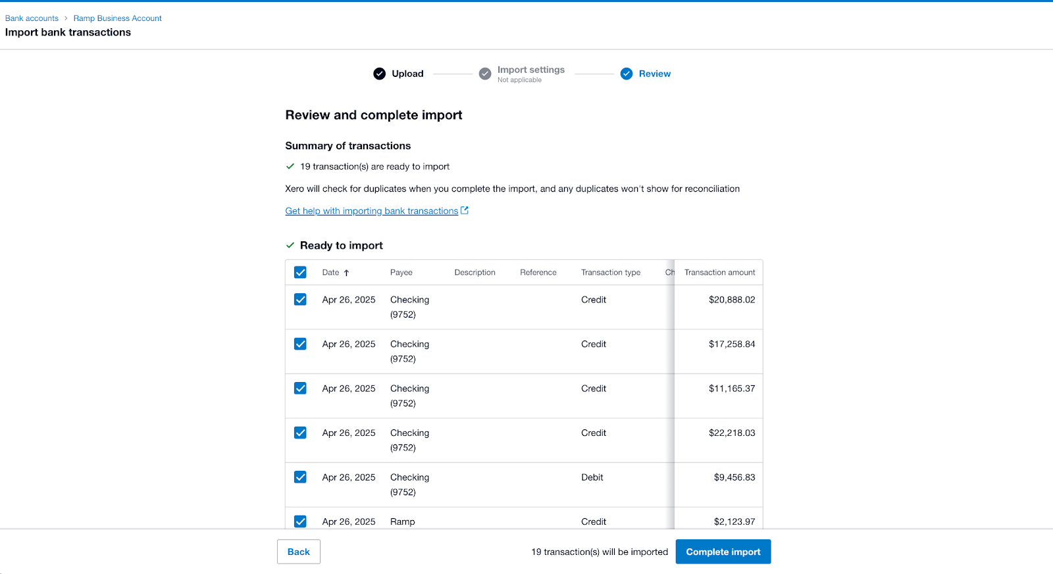Click the green check beside Ready to import

click(290, 245)
